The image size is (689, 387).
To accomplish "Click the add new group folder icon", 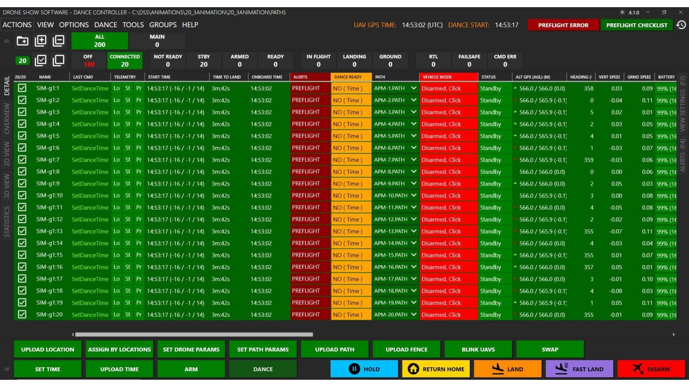I will (22, 41).
